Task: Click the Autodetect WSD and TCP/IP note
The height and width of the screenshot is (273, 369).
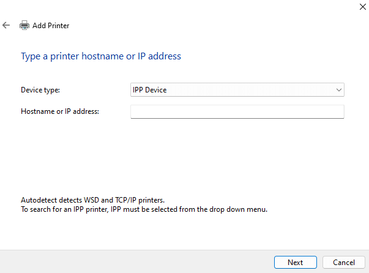Action: pyautogui.click(x=92, y=200)
